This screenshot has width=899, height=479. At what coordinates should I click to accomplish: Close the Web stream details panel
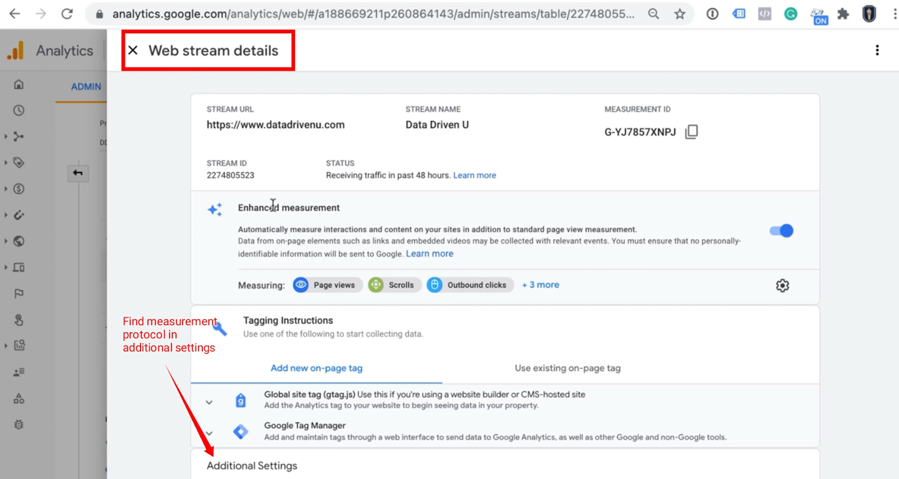point(133,51)
